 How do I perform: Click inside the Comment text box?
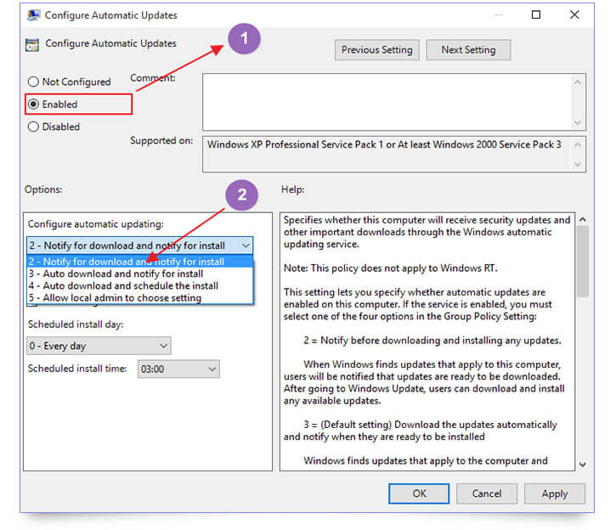pyautogui.click(x=387, y=102)
